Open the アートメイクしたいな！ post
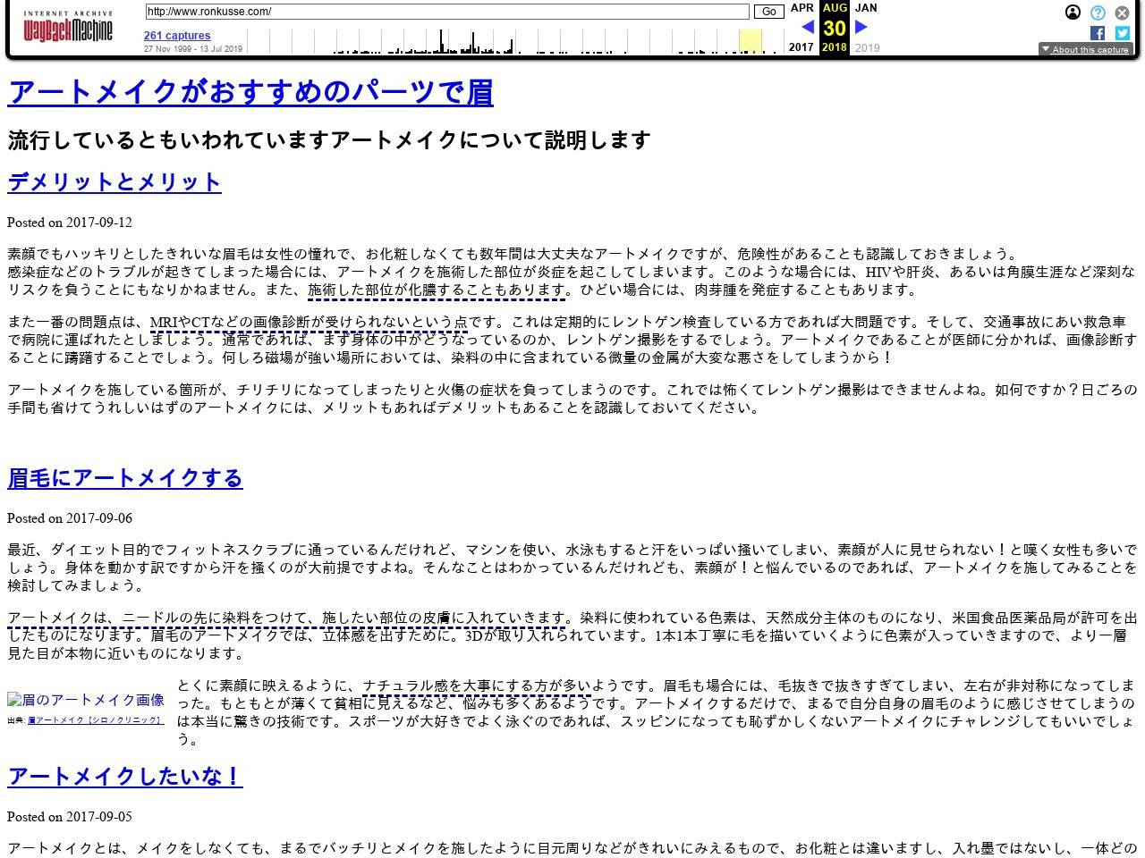1145x858 pixels. (125, 776)
